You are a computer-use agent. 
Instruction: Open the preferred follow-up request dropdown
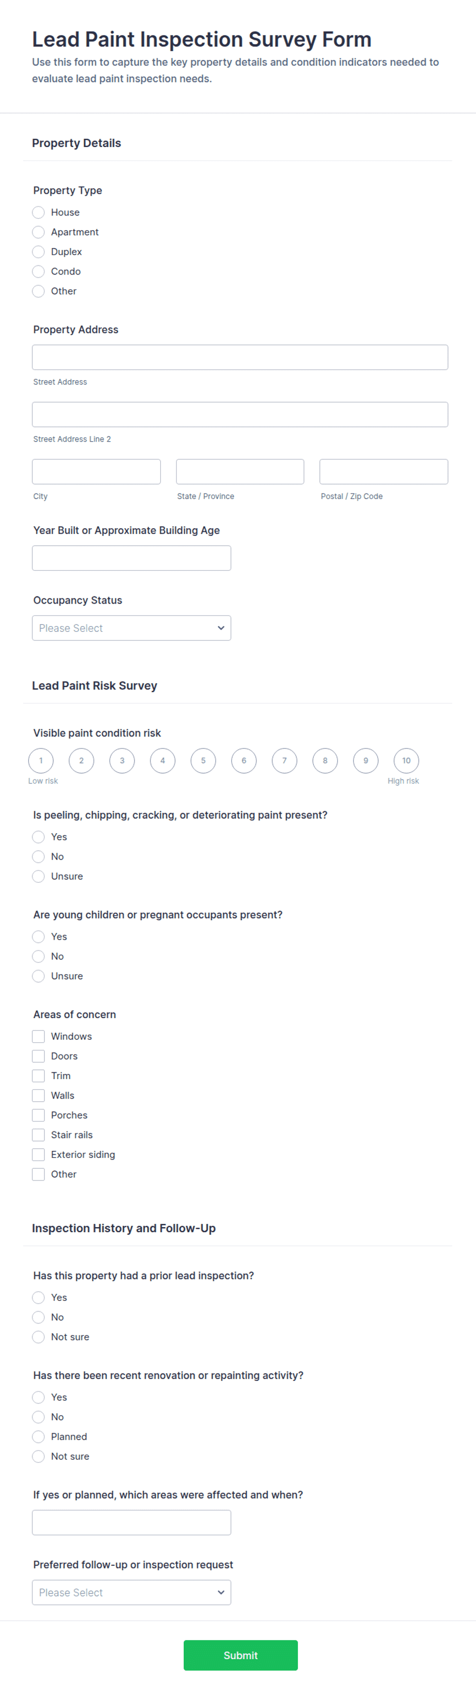point(132,1592)
